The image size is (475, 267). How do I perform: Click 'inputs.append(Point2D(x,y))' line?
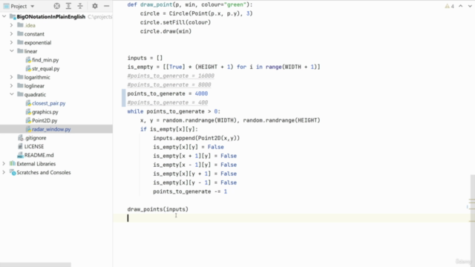tap(196, 138)
